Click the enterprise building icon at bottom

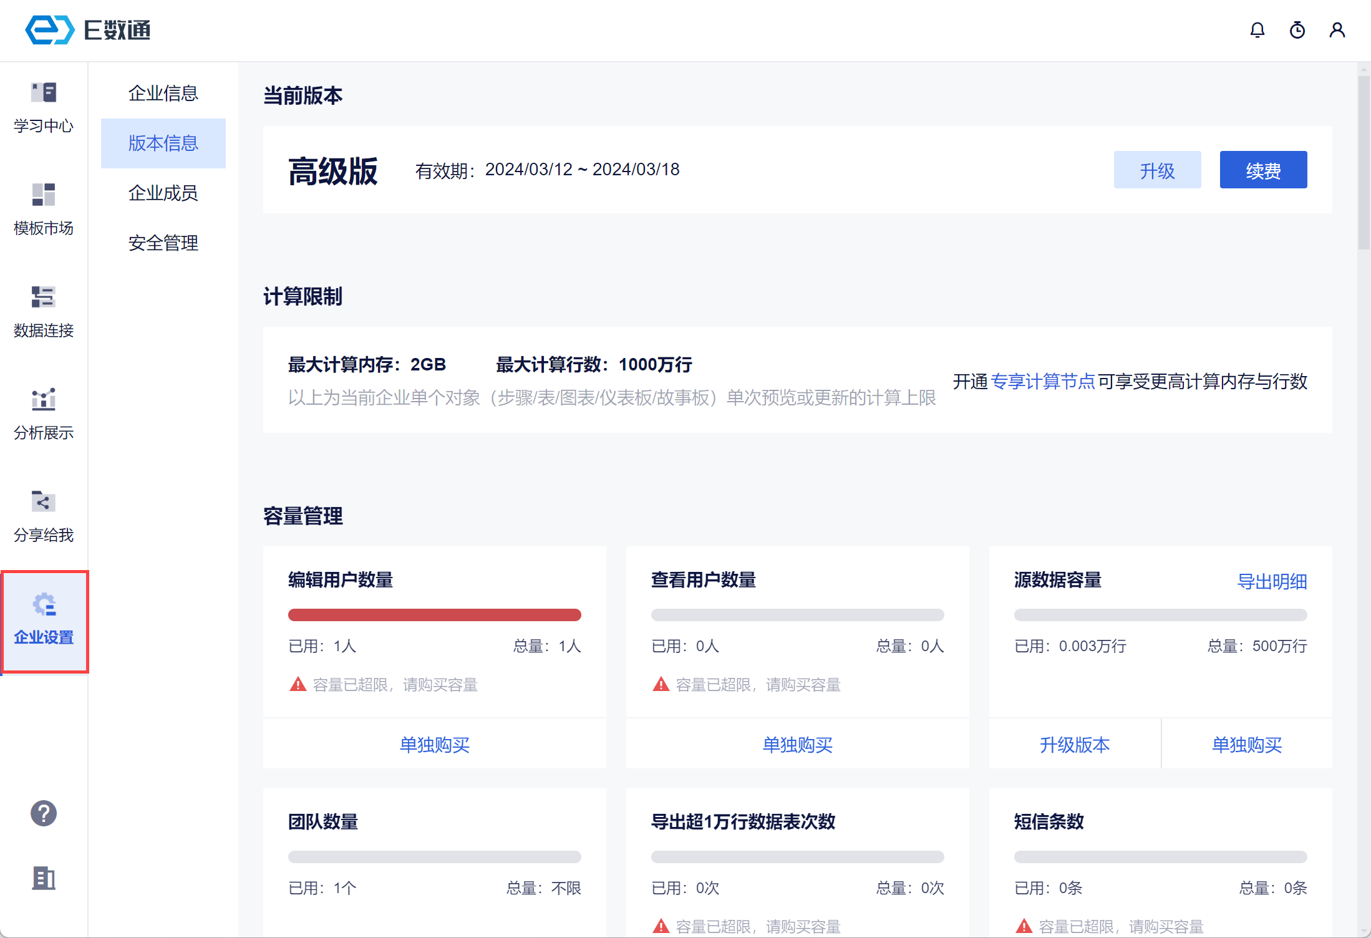tap(44, 878)
